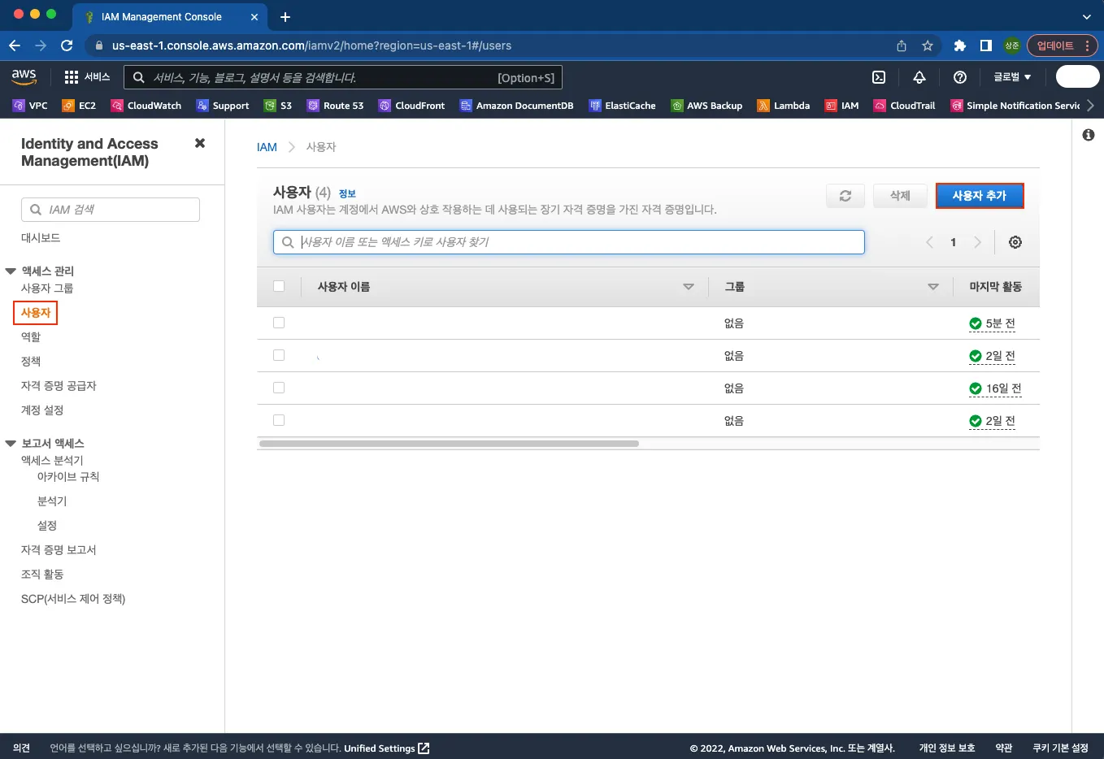Open the CloudFront favorite shortcut
This screenshot has height=759, width=1104.
coord(412,106)
